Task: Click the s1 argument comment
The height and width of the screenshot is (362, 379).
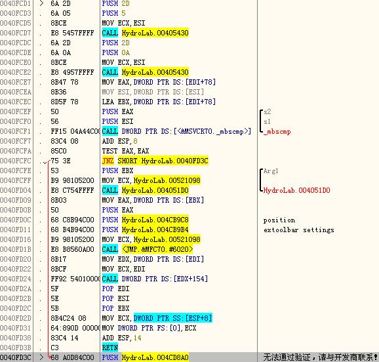Action: [x=267, y=121]
